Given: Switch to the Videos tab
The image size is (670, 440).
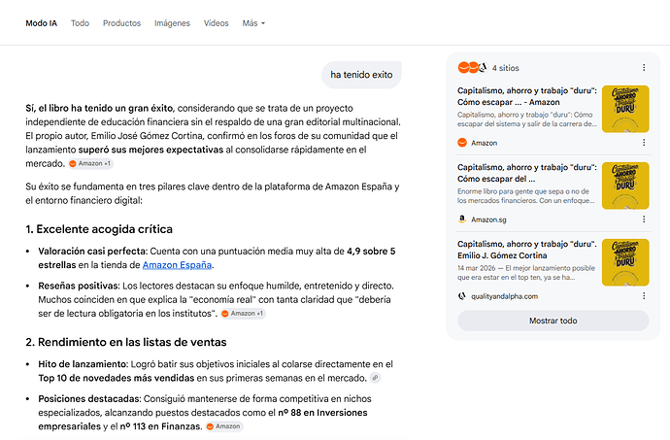Looking at the screenshot, I should click(x=217, y=23).
